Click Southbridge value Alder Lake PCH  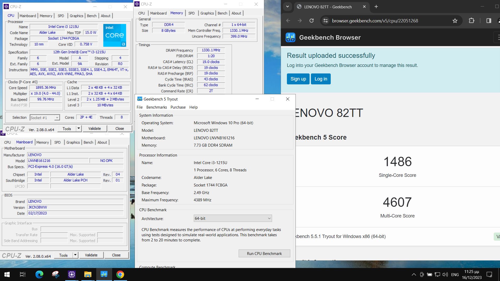tap(75, 180)
